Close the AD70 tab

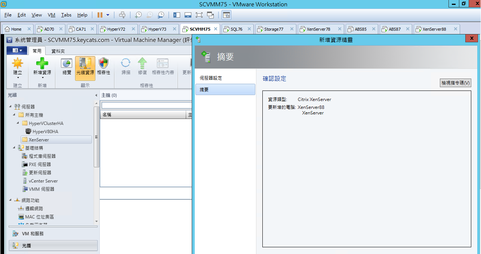pyautogui.click(x=61, y=29)
